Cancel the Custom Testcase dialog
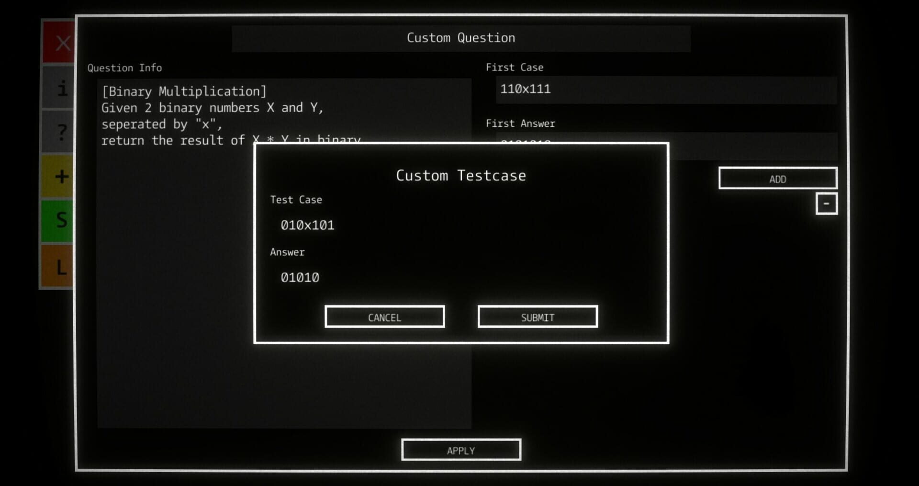Screen dimensions: 919x486 click(384, 317)
